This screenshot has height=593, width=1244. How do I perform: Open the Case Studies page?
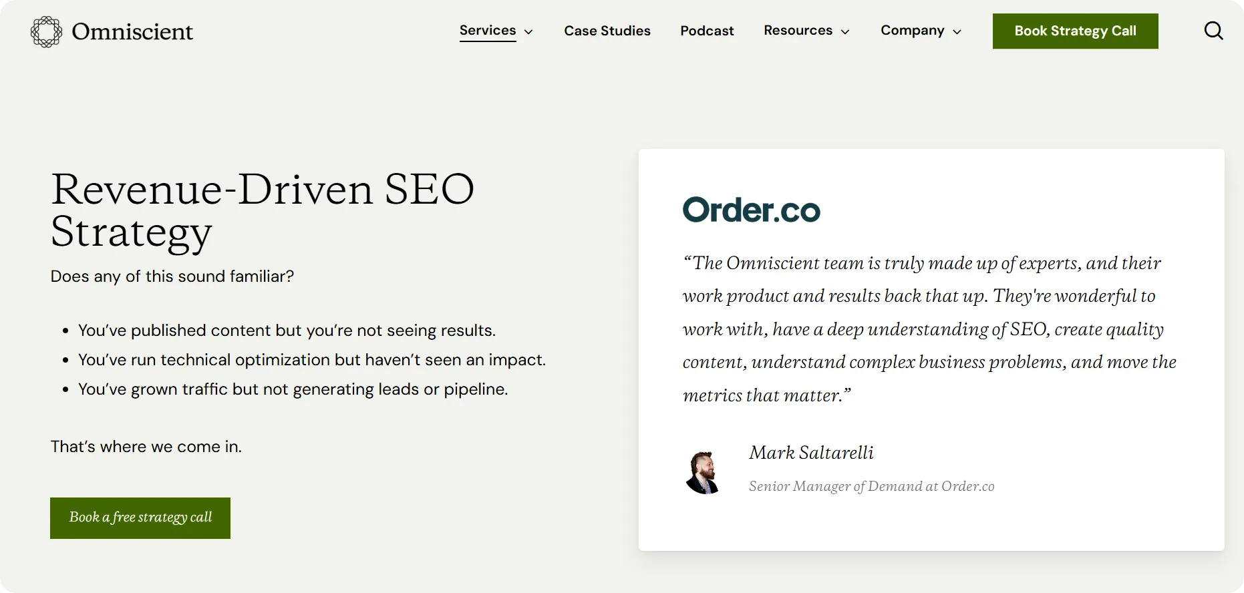pyautogui.click(x=607, y=31)
